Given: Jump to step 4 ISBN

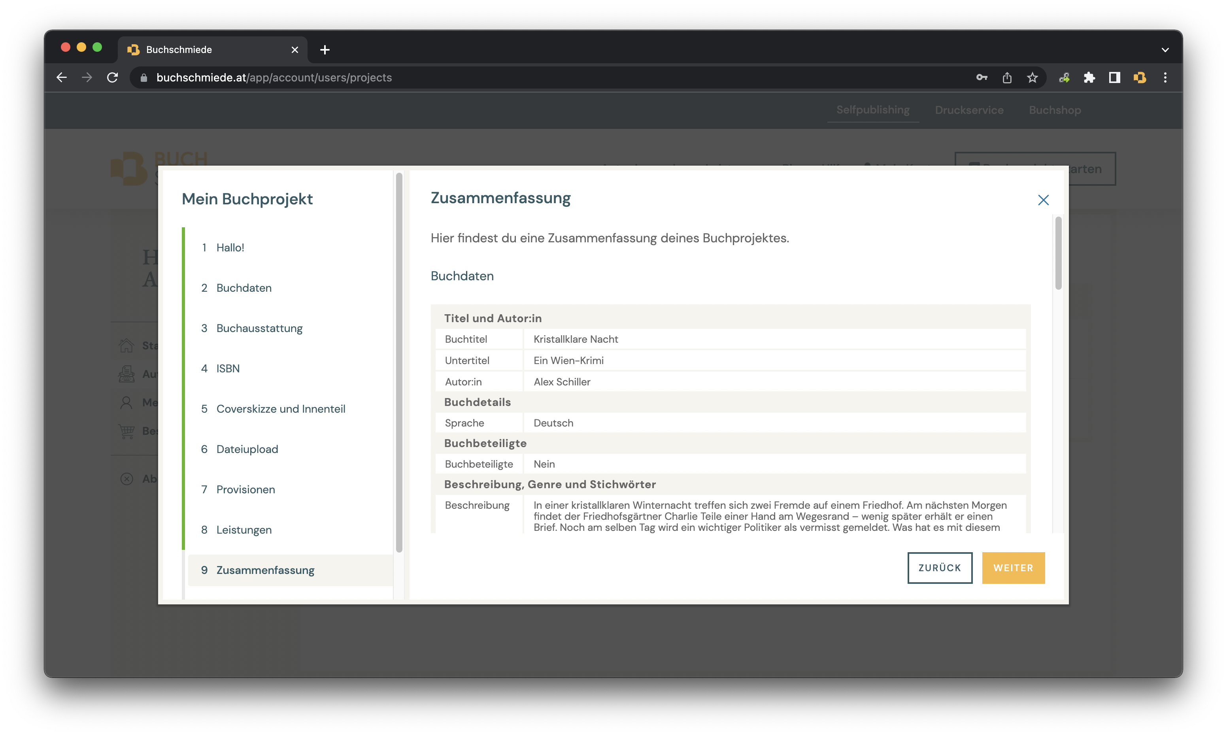Looking at the screenshot, I should pyautogui.click(x=228, y=368).
